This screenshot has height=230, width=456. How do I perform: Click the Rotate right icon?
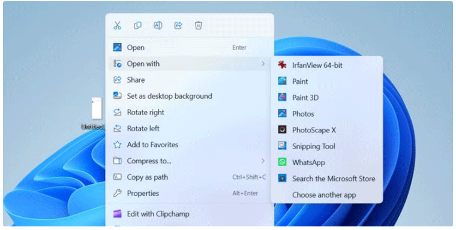pyautogui.click(x=117, y=112)
